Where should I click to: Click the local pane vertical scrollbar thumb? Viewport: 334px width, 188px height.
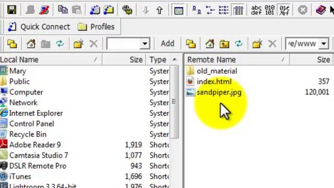click(174, 102)
